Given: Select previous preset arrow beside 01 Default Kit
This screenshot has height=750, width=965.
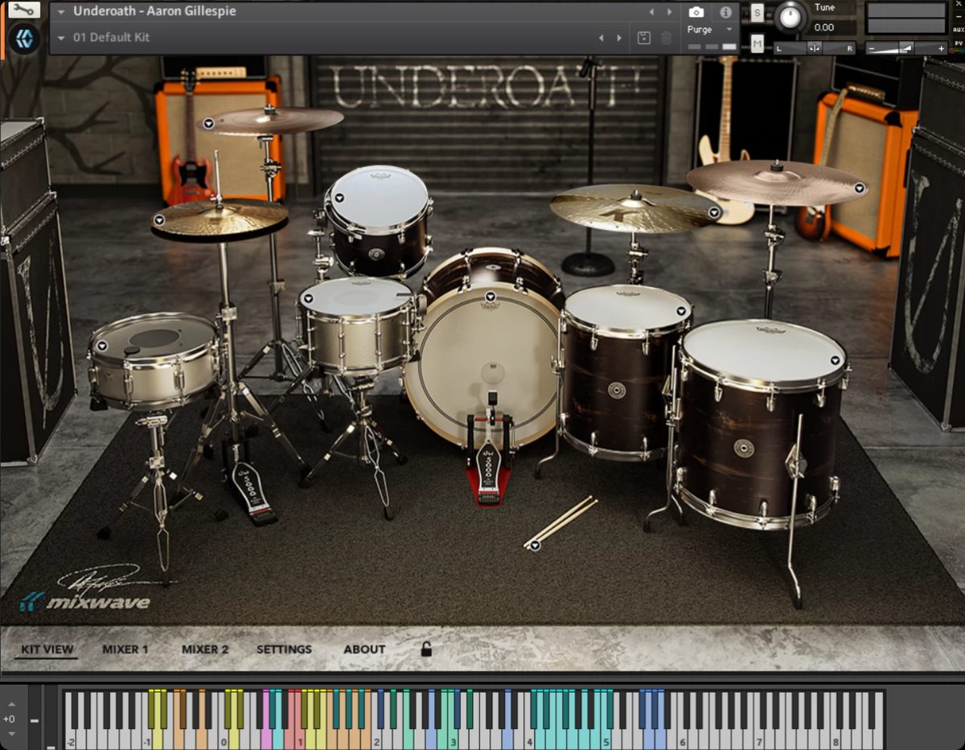Looking at the screenshot, I should [x=601, y=38].
